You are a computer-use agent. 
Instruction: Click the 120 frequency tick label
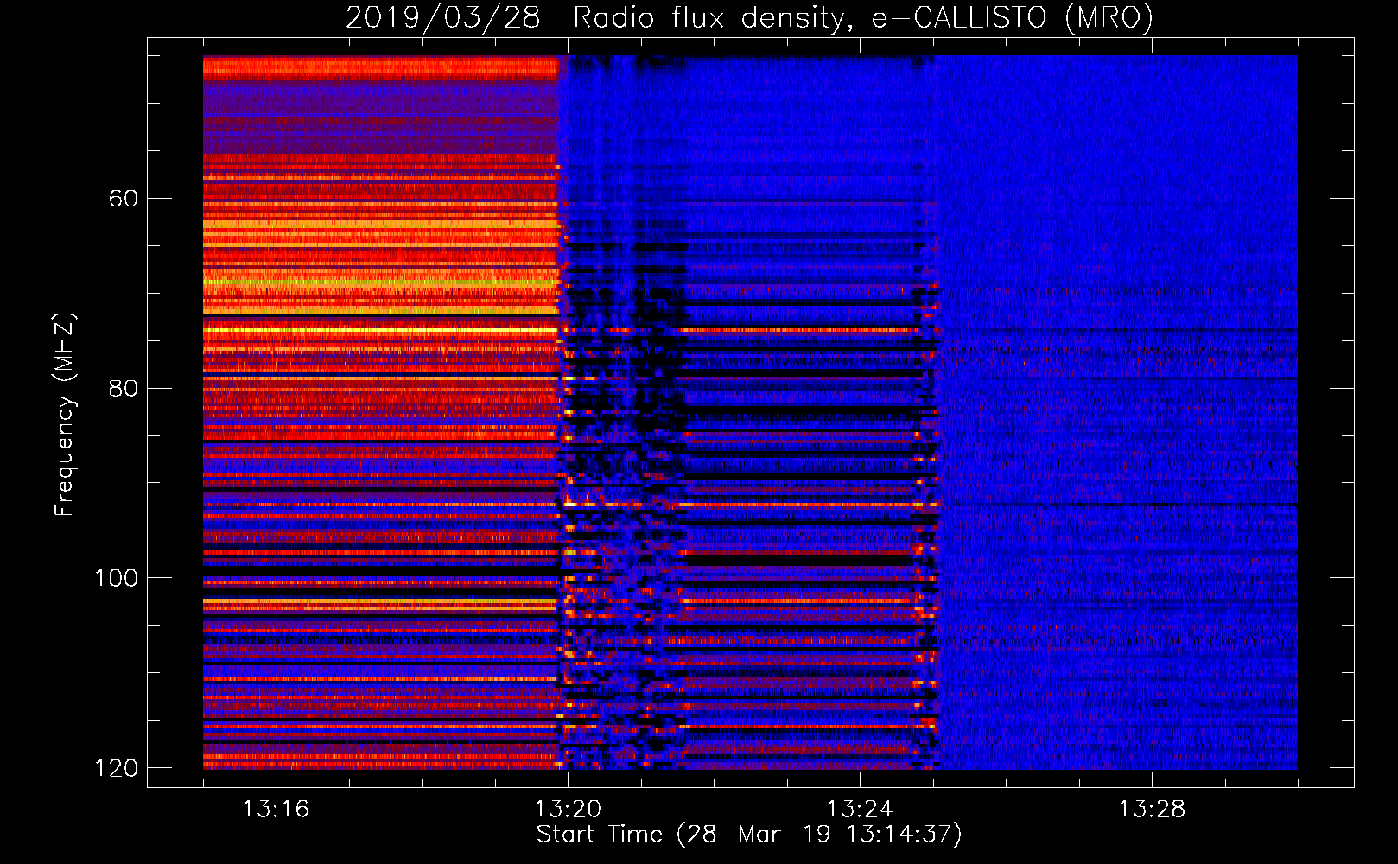click(x=116, y=768)
